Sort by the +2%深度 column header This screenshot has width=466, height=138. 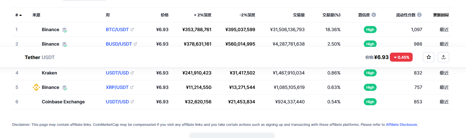pyautogui.click(x=202, y=15)
